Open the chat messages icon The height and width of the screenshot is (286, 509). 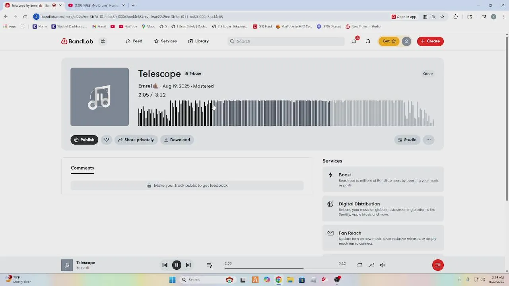click(x=368, y=41)
